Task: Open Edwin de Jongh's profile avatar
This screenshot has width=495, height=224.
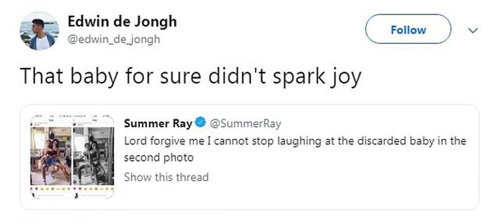Action: pos(39,31)
